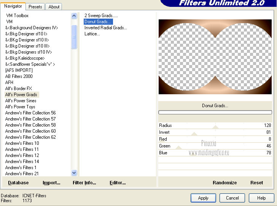The width and height of the screenshot is (277, 206).
Task: Click the filter count 1173
Action: click(27, 201)
